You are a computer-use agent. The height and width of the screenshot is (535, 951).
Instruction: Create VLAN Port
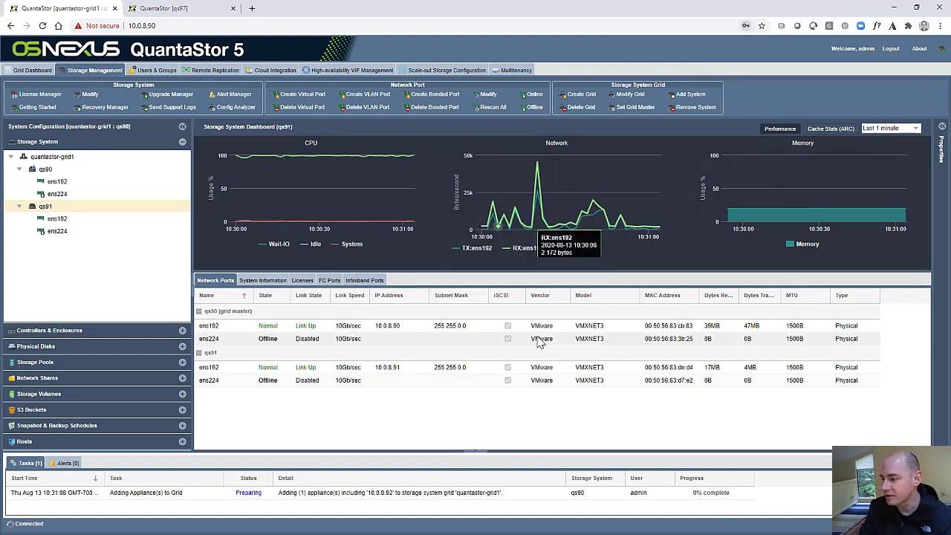363,94
